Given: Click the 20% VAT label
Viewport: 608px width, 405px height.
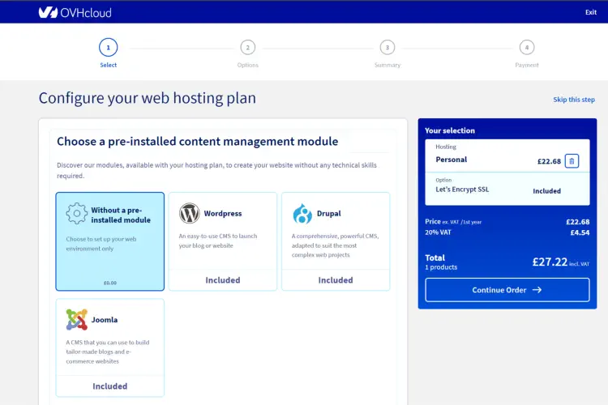Looking at the screenshot, I should pyautogui.click(x=438, y=232).
